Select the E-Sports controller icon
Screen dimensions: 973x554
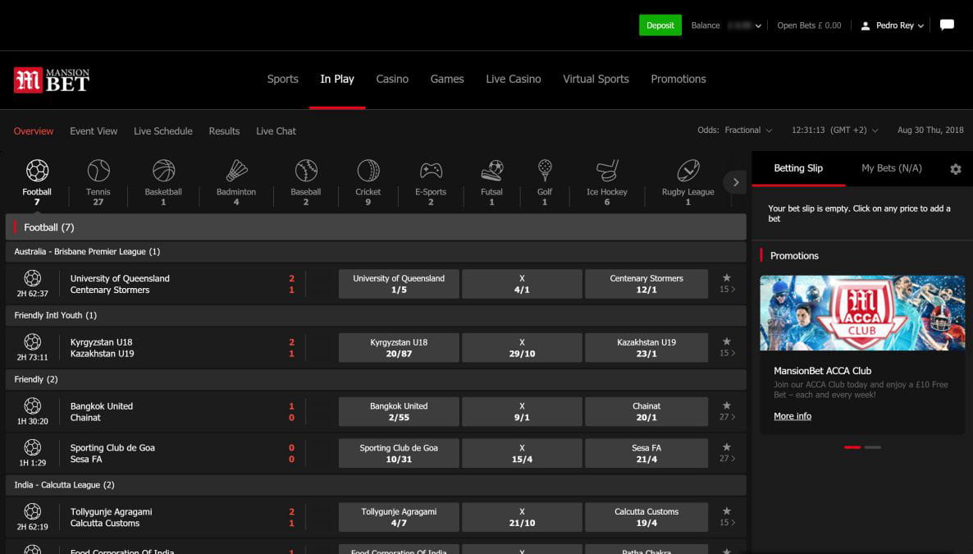click(431, 170)
